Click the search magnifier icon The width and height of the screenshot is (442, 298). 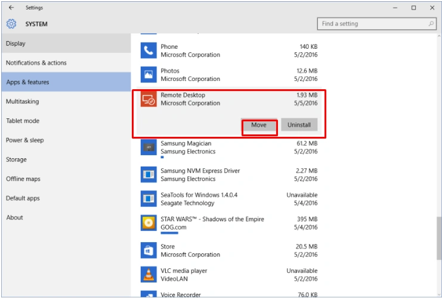click(431, 24)
